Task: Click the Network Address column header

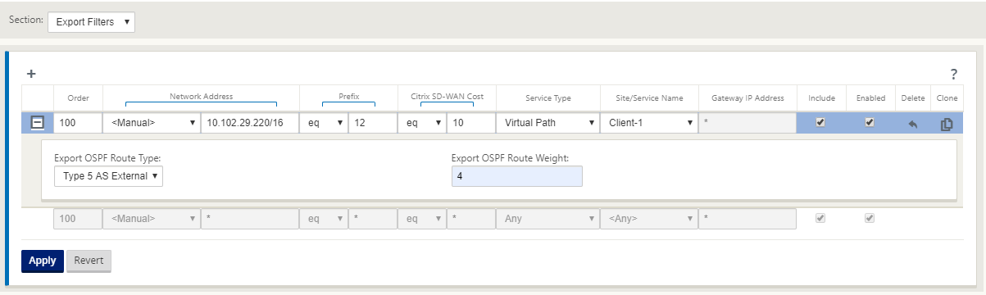Action: point(201,96)
